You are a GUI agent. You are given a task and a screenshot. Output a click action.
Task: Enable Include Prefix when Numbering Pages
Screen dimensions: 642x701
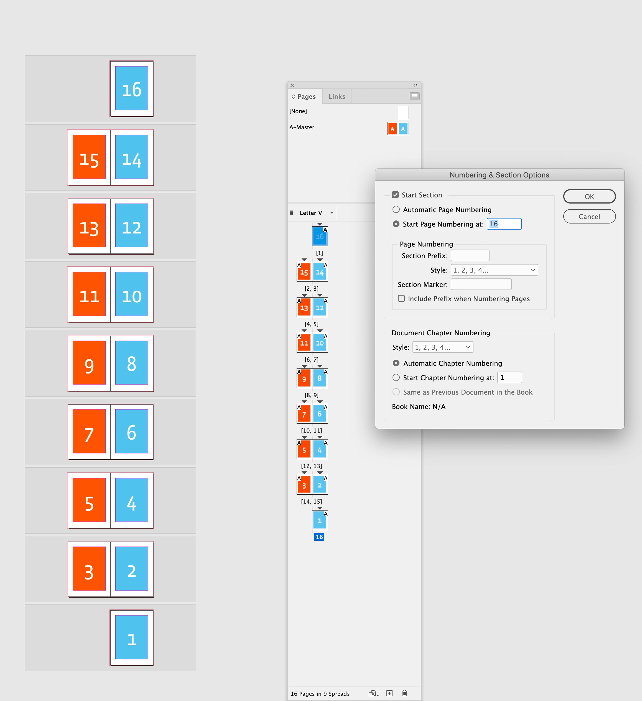pos(401,298)
